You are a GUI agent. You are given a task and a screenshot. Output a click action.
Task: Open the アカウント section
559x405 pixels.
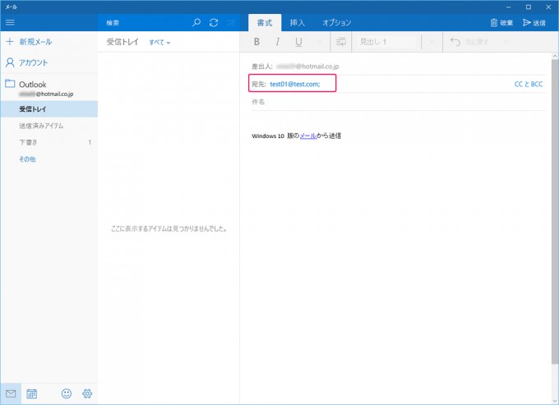(x=27, y=62)
